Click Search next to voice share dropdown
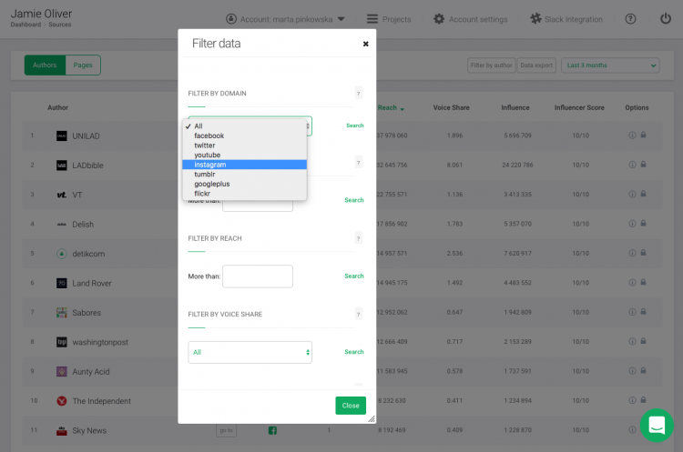The height and width of the screenshot is (452, 683). tap(354, 352)
